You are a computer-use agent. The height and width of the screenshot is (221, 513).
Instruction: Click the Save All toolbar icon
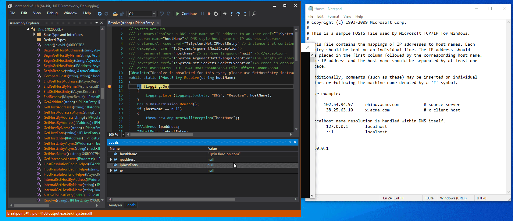[122, 14]
